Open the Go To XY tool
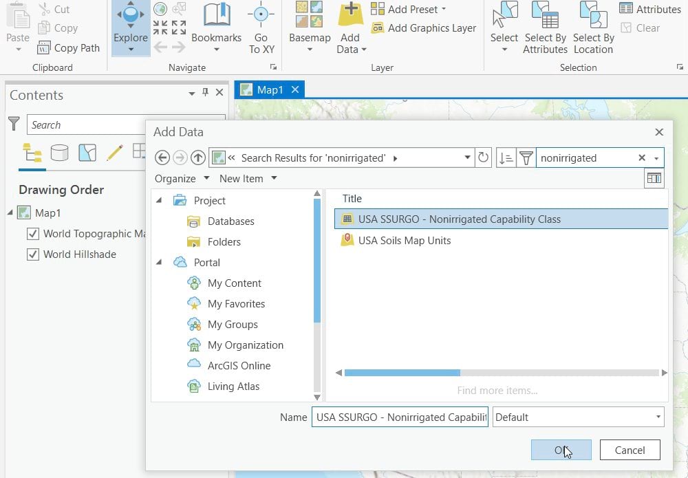 click(x=261, y=28)
